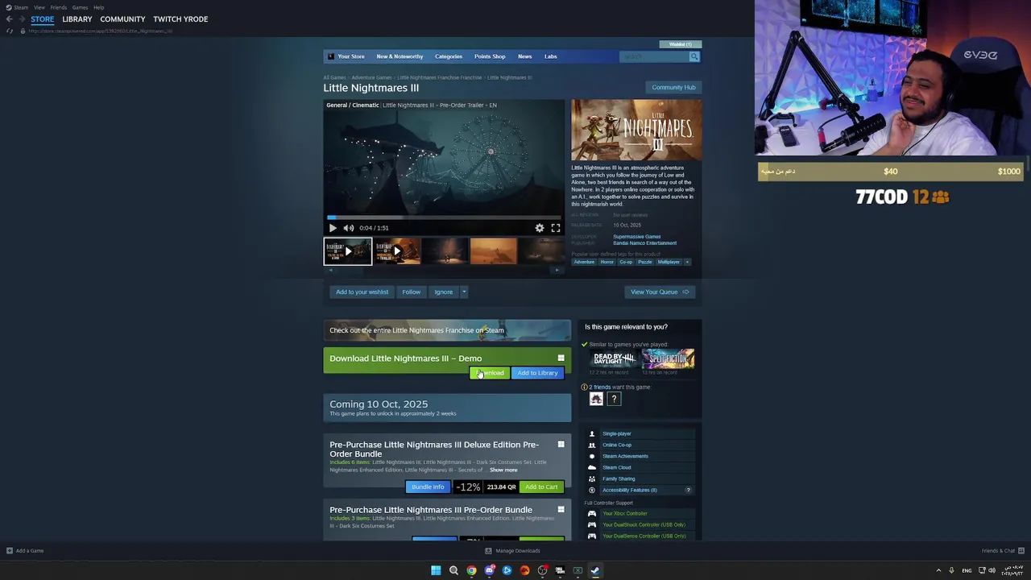Click Add a Game
1031x580 pixels.
(x=25, y=551)
